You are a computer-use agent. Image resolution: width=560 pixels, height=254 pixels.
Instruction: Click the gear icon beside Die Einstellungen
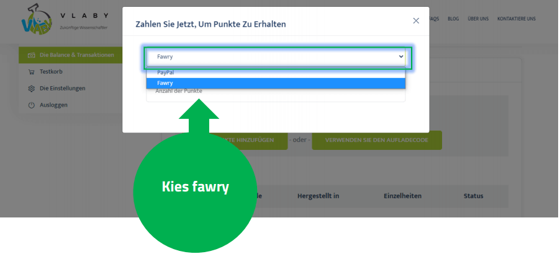point(31,89)
